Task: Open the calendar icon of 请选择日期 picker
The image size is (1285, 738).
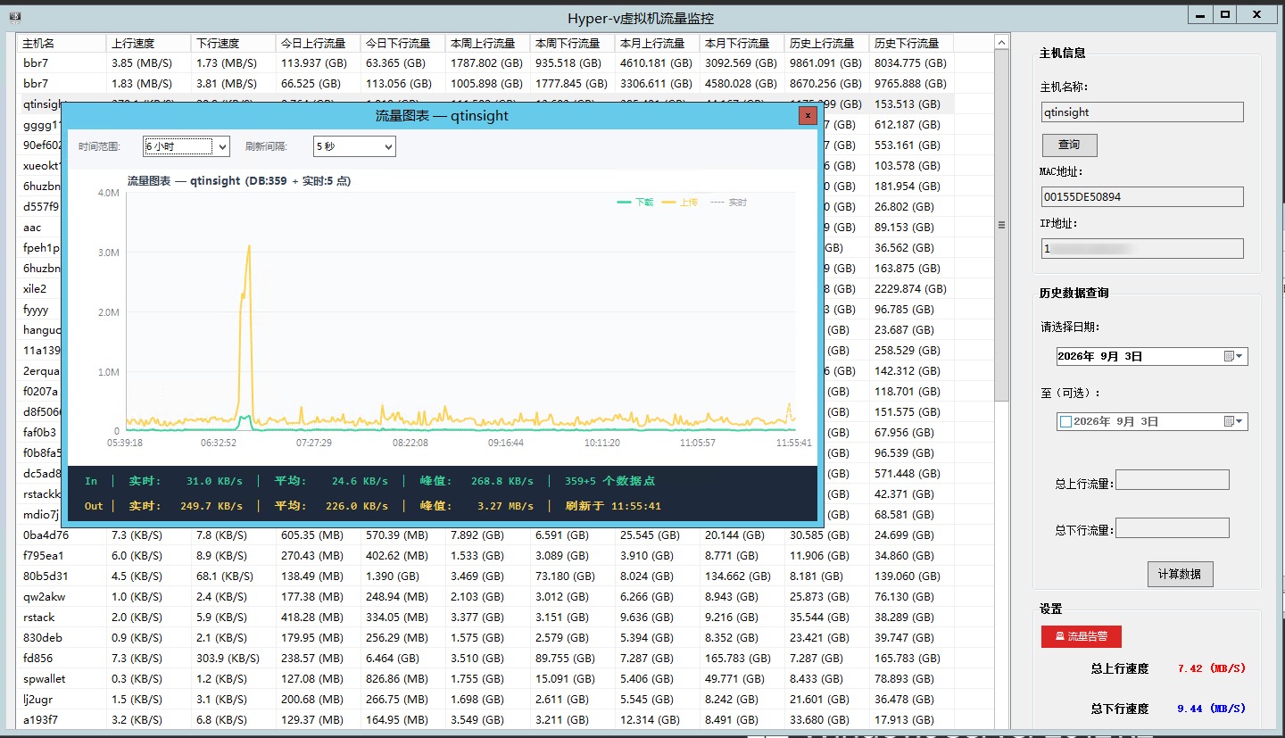Action: [x=1233, y=356]
